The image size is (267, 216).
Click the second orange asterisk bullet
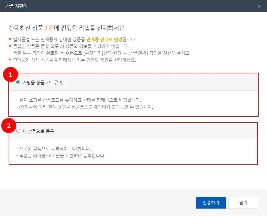[10, 46]
